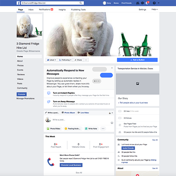Click Gary profile avatar

pos(105,3)
